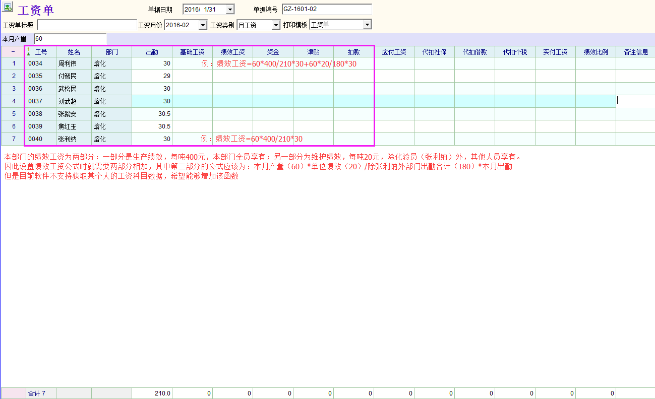Open the 工资类别 combo box arrow

coord(275,25)
